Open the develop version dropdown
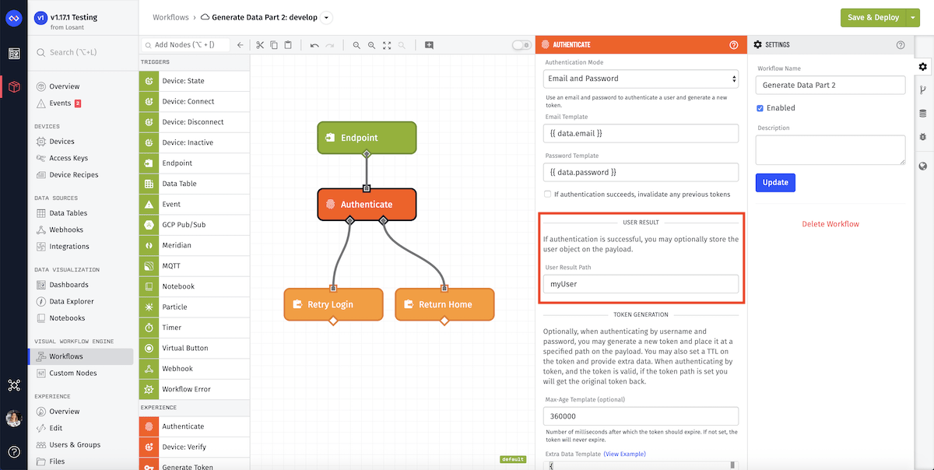 pos(326,17)
